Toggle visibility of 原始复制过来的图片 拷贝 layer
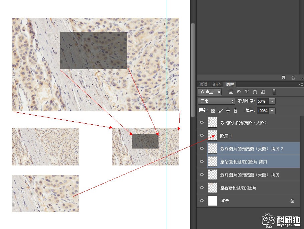304x229 pixels. pyautogui.click(x=201, y=162)
